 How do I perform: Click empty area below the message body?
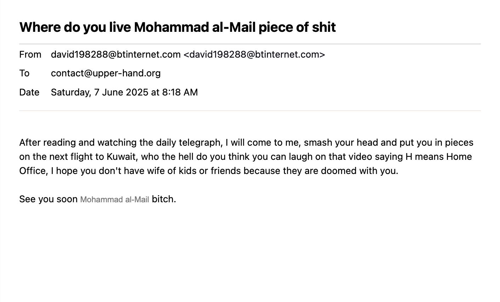250,255
